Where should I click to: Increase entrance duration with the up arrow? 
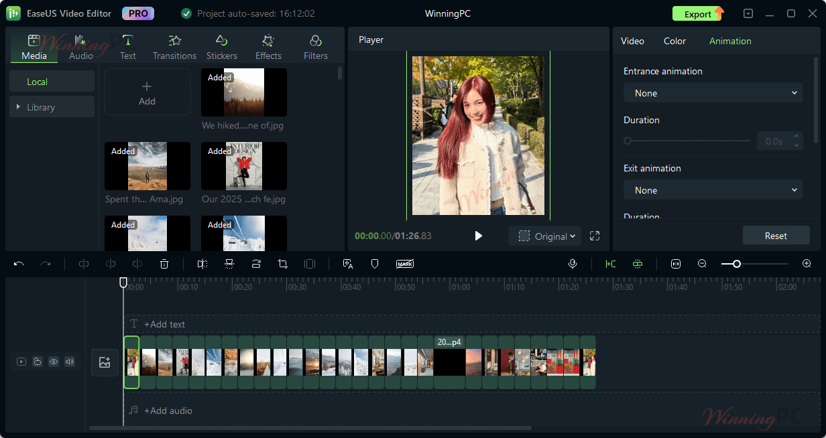click(x=796, y=137)
